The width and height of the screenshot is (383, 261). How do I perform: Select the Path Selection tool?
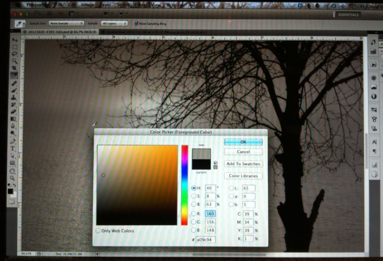(13, 156)
